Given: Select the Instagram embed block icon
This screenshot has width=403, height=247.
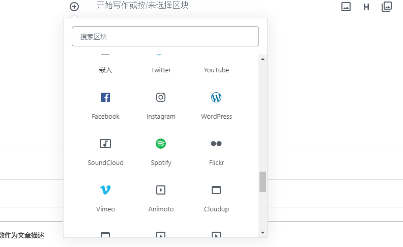Looking at the screenshot, I should (x=161, y=97).
